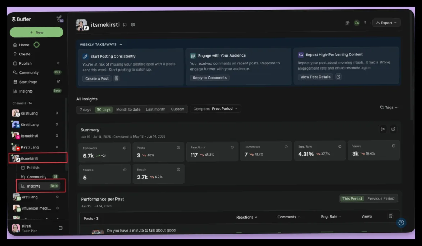The height and width of the screenshot is (246, 422).
Task: Click the Create a Post button
Action: [x=97, y=79]
